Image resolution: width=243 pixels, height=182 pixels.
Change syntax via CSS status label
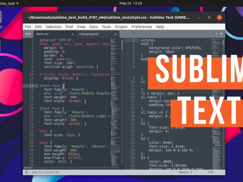(x=211, y=172)
